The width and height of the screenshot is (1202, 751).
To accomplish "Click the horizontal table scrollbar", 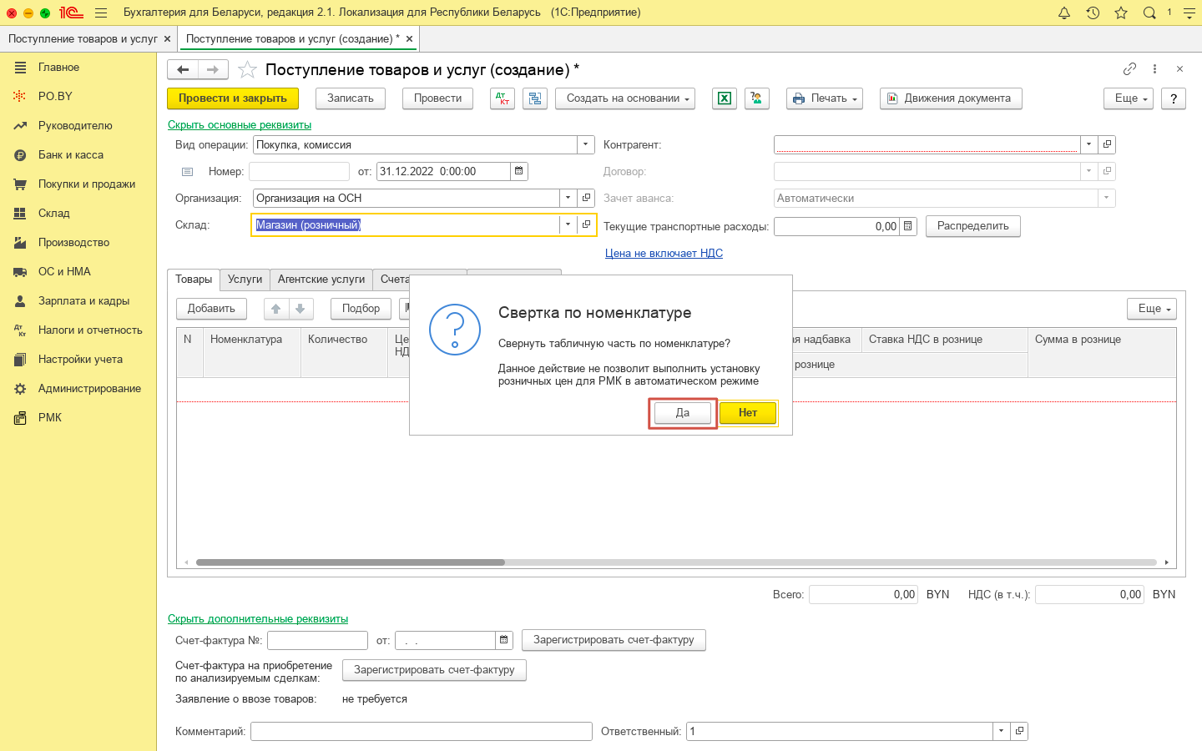I will [x=351, y=562].
